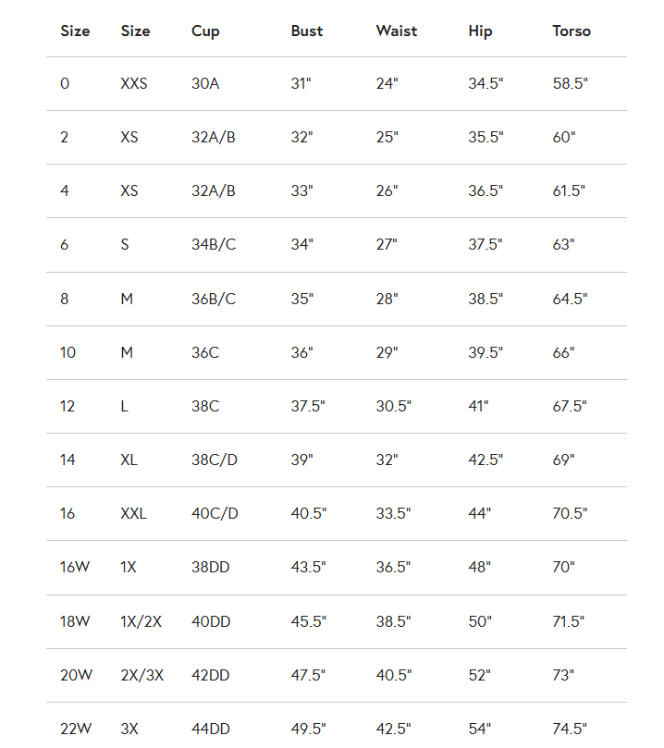Click the Hip column header
664x748 pixels.
tap(480, 31)
